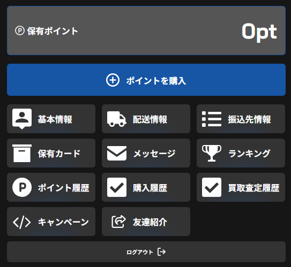291x267 pixels.
Task: Click the envelope message icon
Action: click(117, 153)
